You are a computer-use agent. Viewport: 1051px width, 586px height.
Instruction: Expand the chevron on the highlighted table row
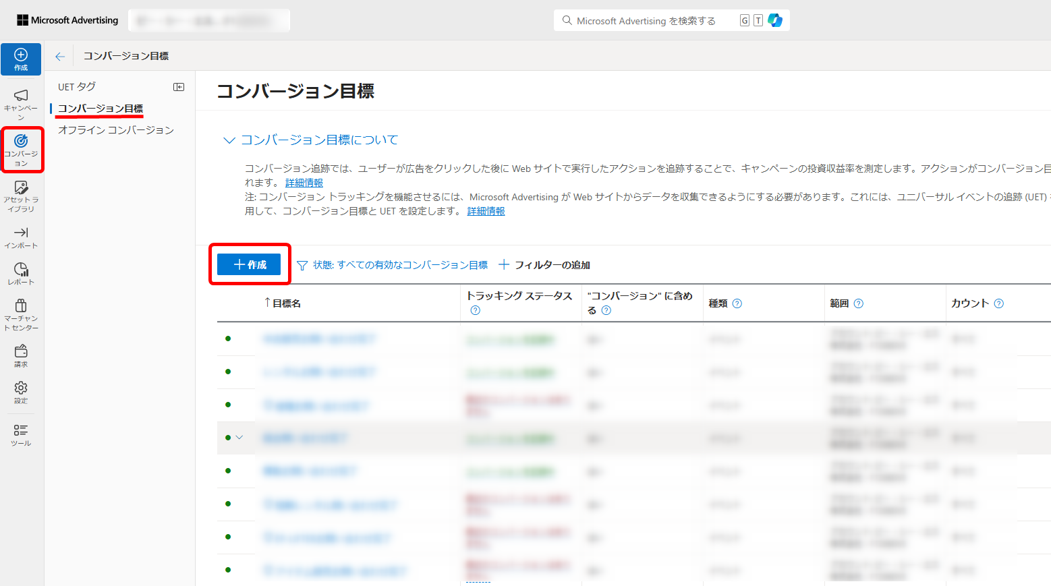[x=239, y=438]
